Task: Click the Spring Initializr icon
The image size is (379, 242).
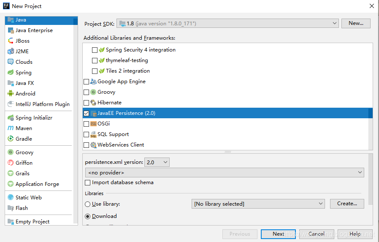Action: tap(11, 118)
